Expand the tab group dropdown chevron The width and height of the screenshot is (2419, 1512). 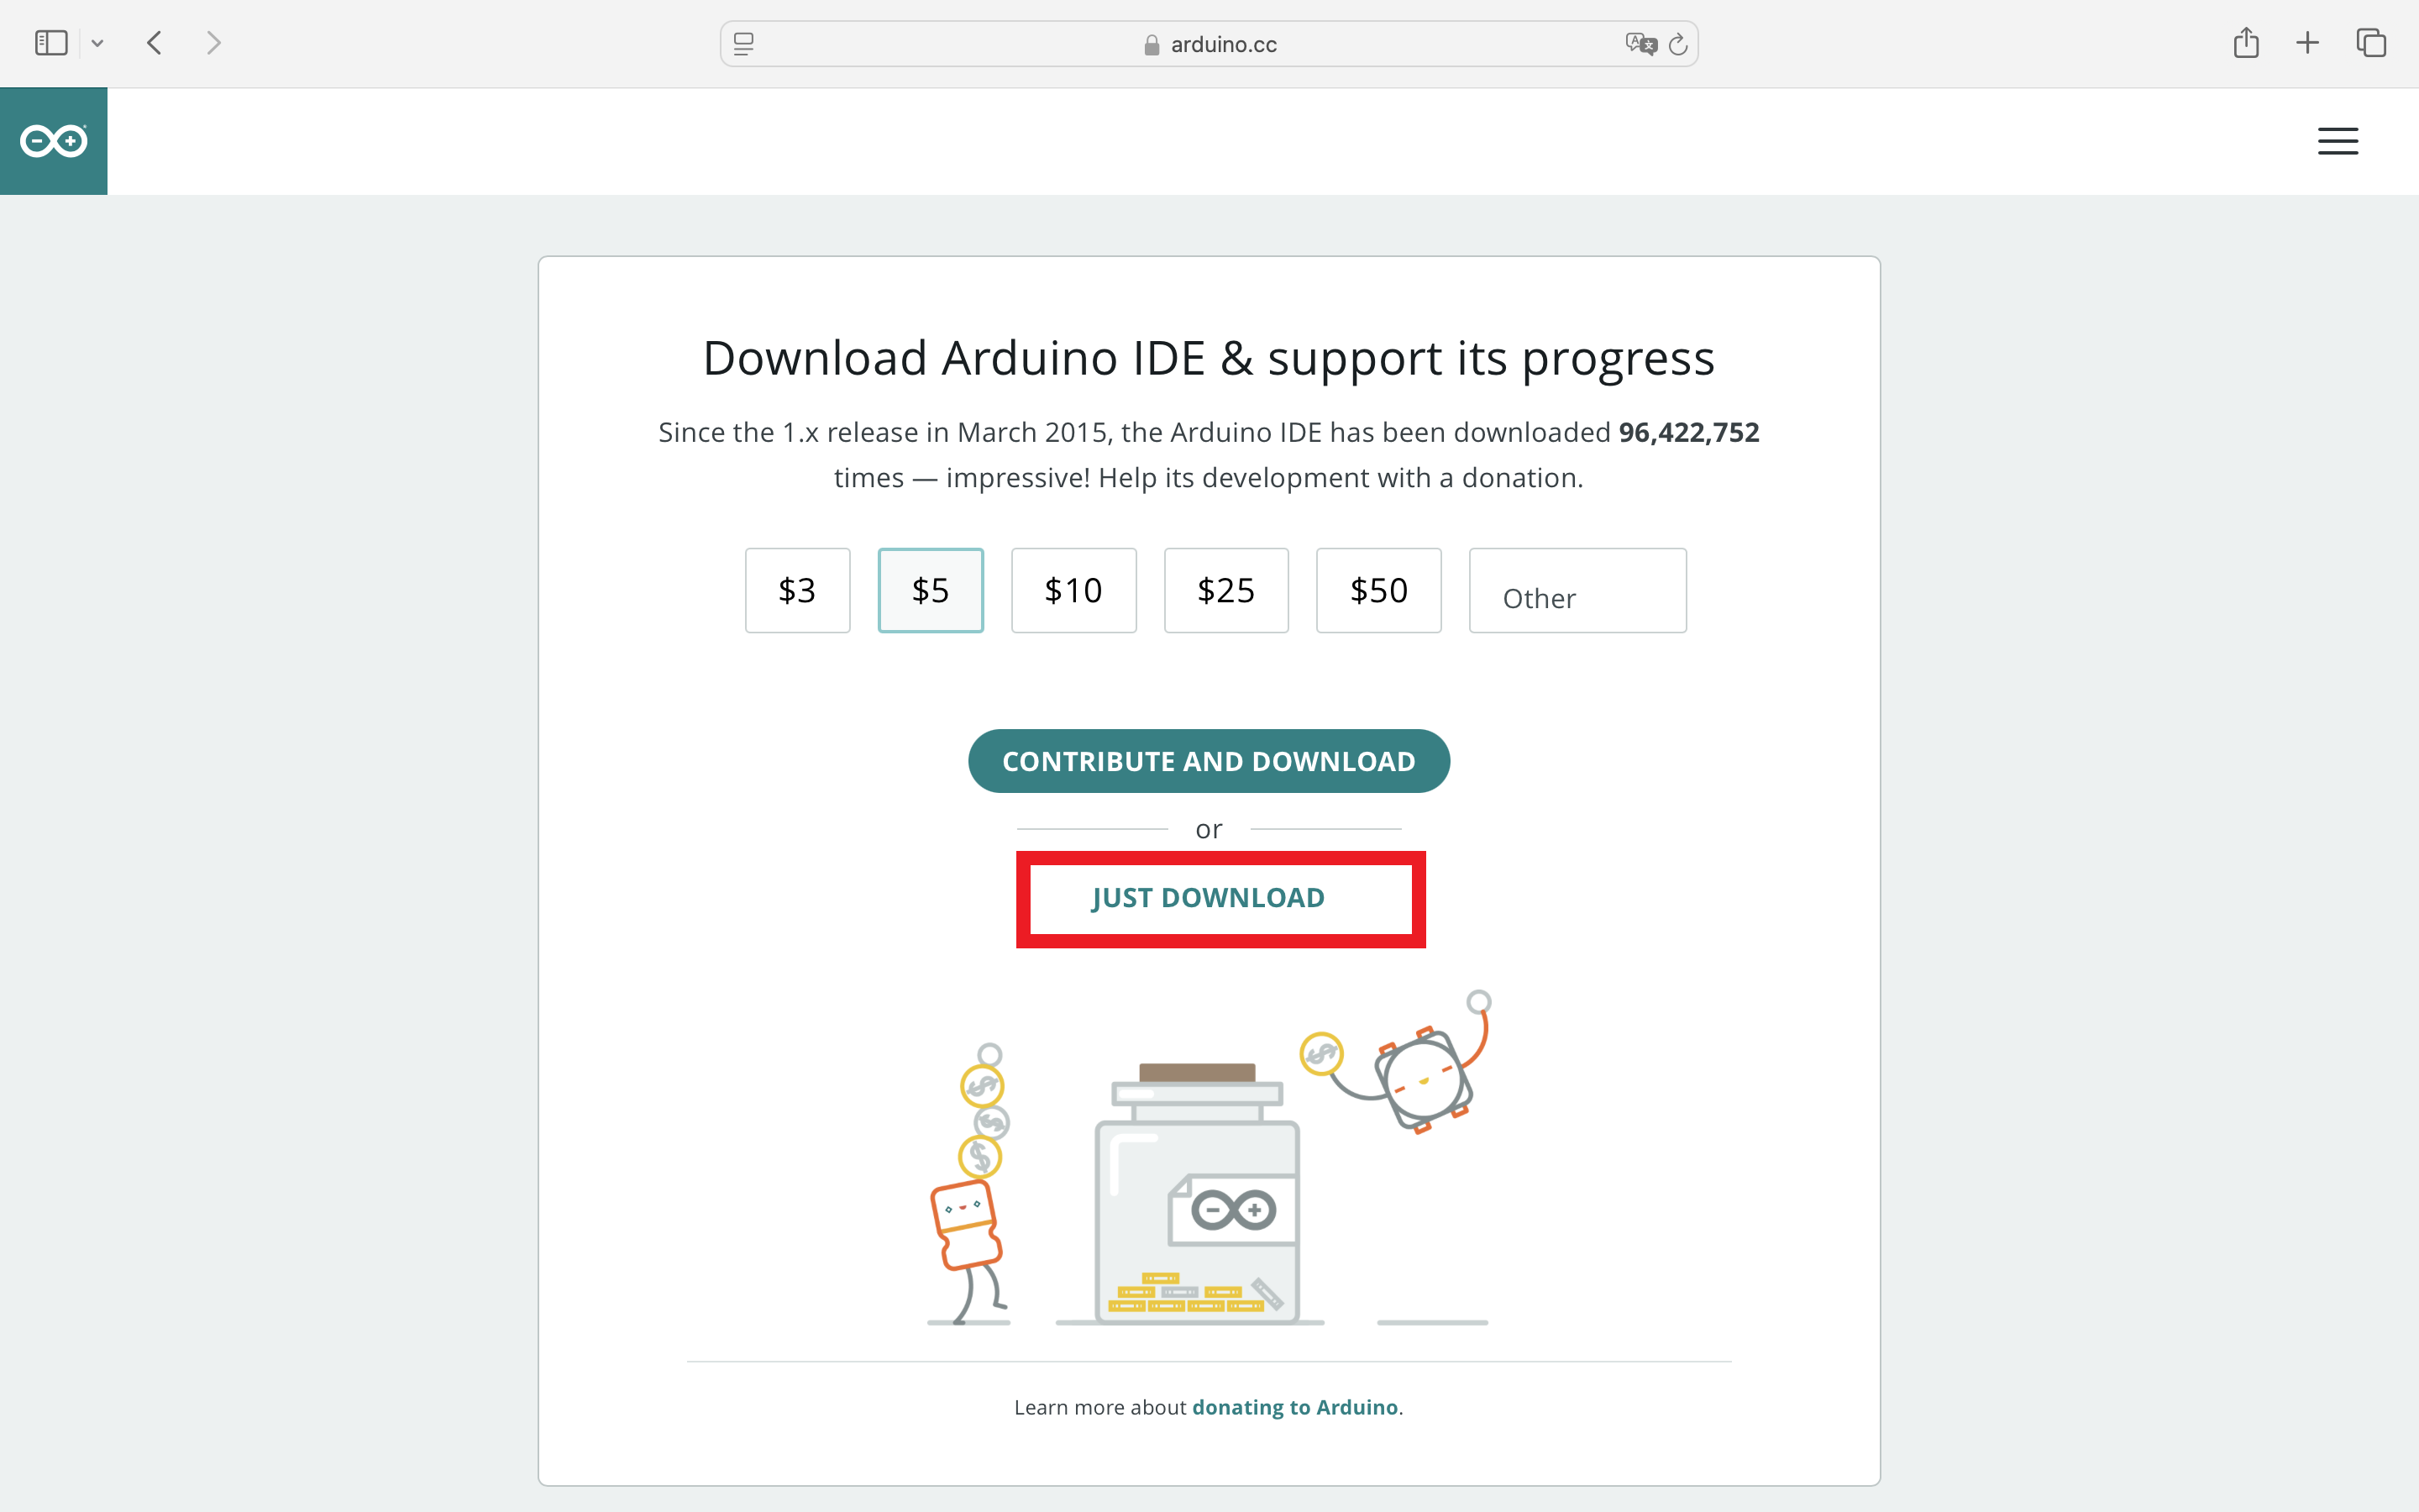97,43
